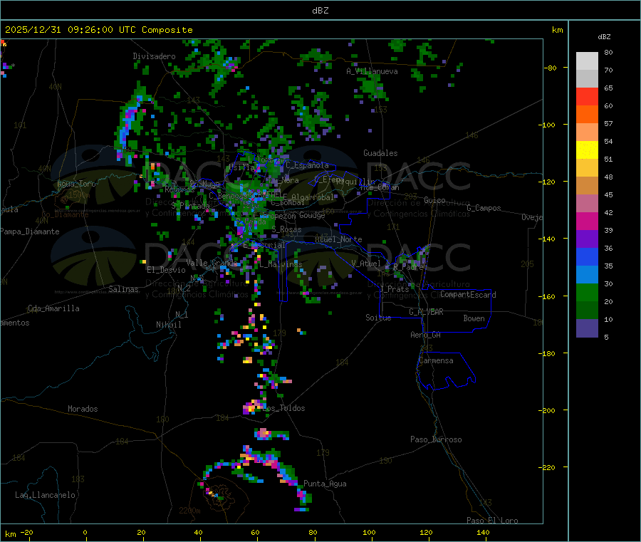
Task: Select the El_Desvio place label
Action: (166, 270)
